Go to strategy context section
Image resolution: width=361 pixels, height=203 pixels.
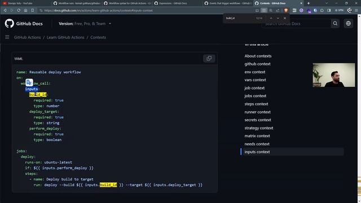pyautogui.click(x=259, y=128)
